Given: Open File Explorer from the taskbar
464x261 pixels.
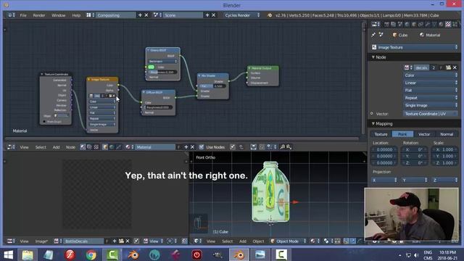Looking at the screenshot, I should pos(28,254).
